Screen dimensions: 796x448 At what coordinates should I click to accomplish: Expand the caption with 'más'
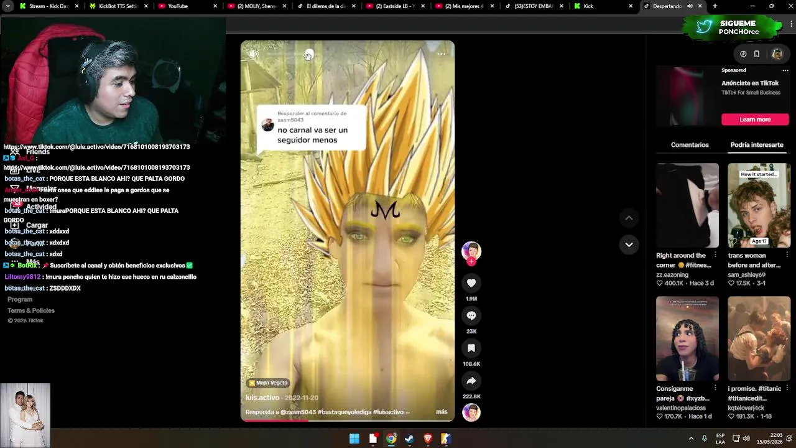(x=442, y=412)
